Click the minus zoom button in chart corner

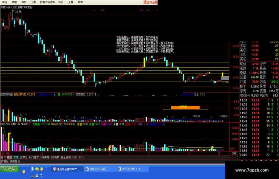(x=234, y=157)
